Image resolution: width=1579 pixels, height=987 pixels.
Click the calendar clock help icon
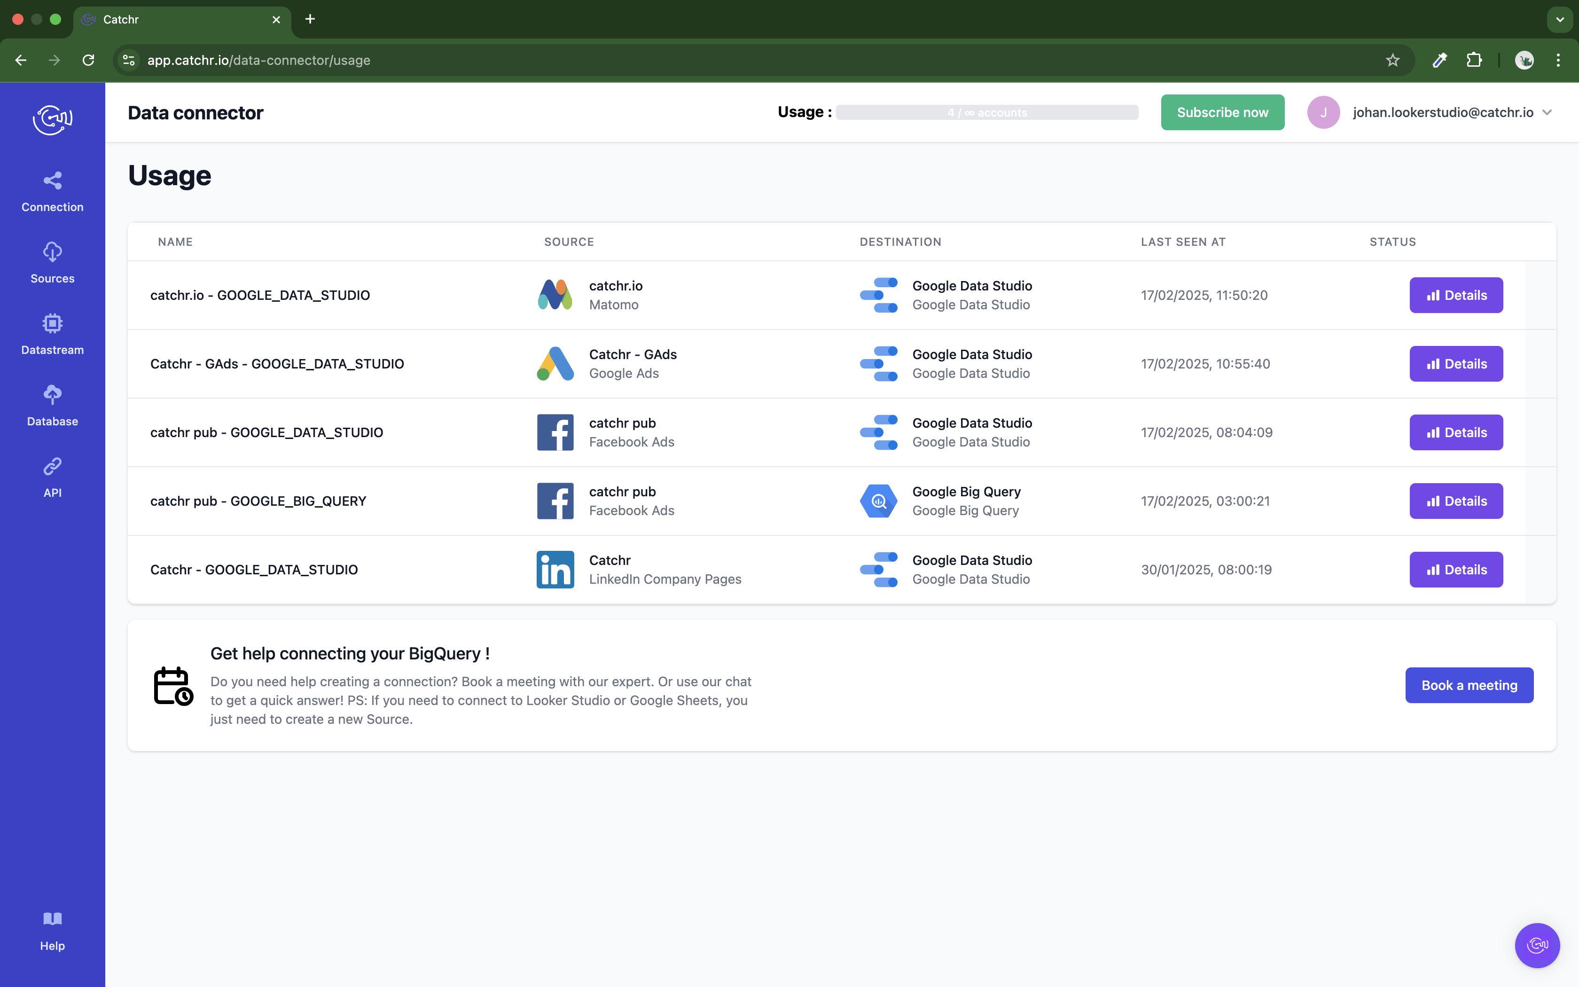173,685
